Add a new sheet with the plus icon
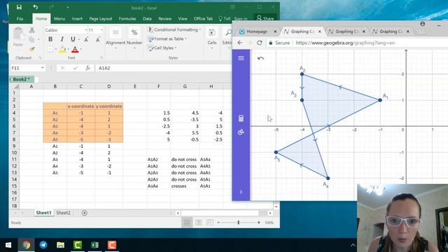 [x=84, y=213]
